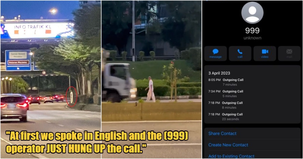Click the blue Dataran Merdeka road sign
The image size is (303, 159).
tap(18, 60)
